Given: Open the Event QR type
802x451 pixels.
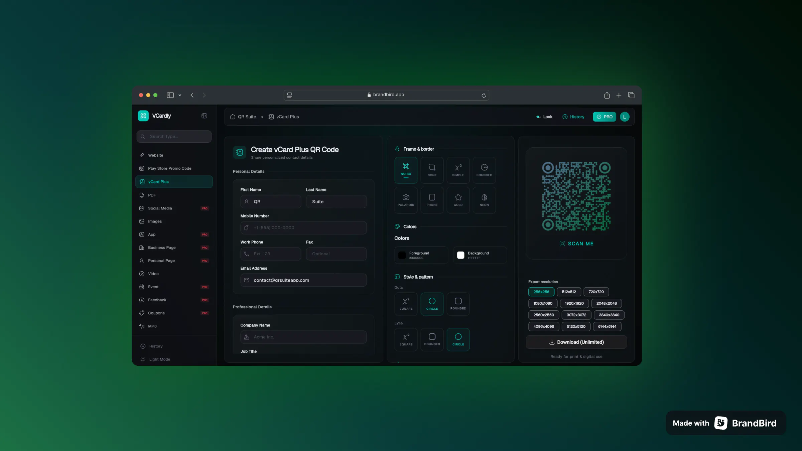Looking at the screenshot, I should (174, 287).
